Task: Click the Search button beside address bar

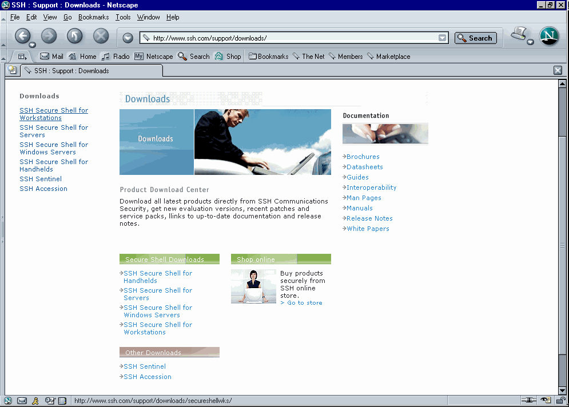Action: click(475, 38)
